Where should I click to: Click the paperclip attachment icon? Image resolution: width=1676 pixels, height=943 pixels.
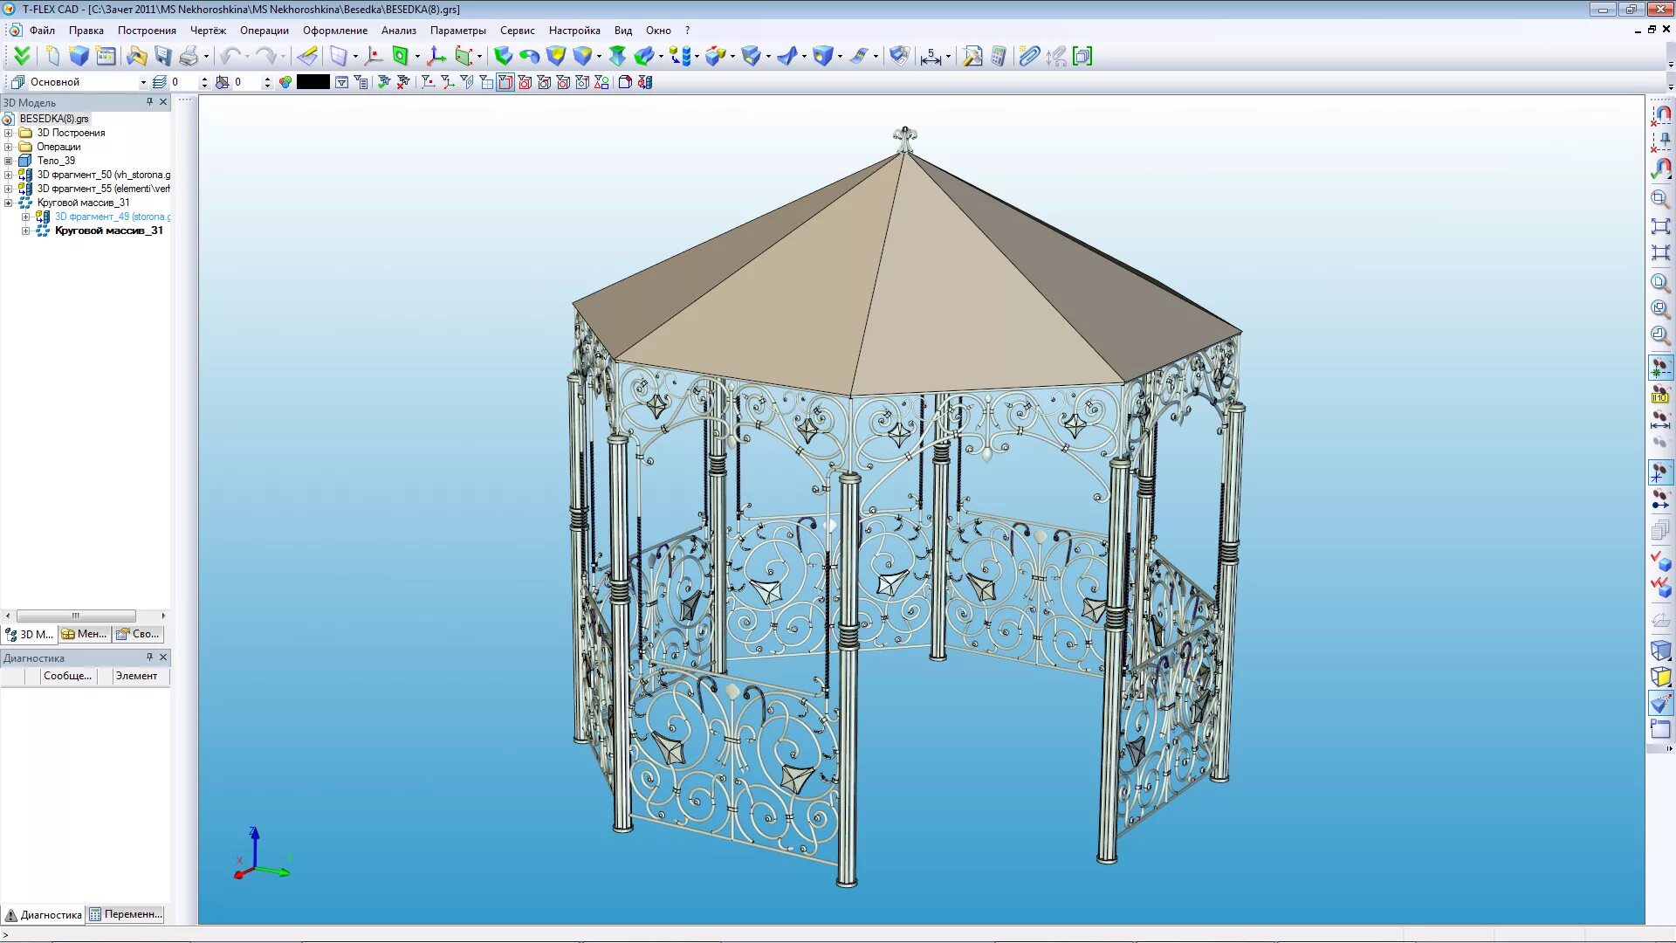click(x=1029, y=57)
